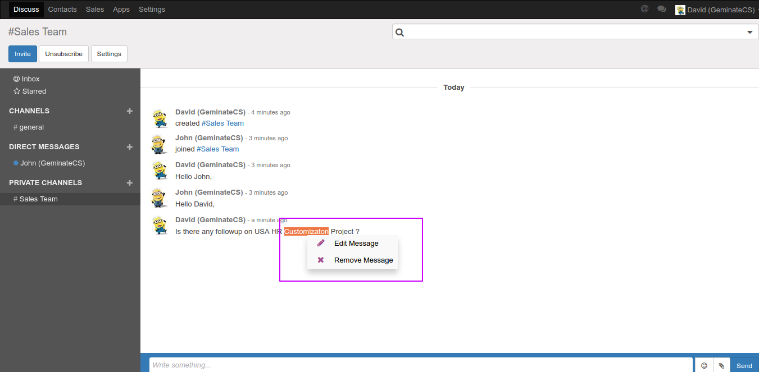Image resolution: width=759 pixels, height=372 pixels.
Task: Select the # Sales Team private channel
Action: click(70, 199)
